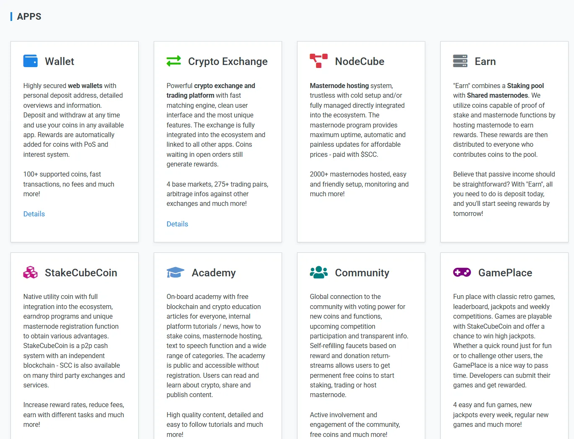Click the purple GamePlace gamepad icon
This screenshot has height=439, width=574.
(462, 273)
